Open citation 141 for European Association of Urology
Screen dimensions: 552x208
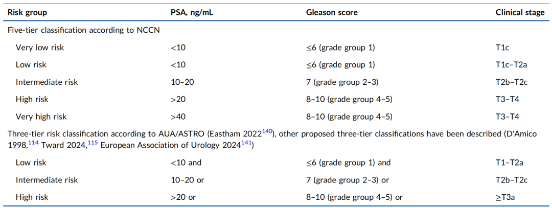point(247,145)
